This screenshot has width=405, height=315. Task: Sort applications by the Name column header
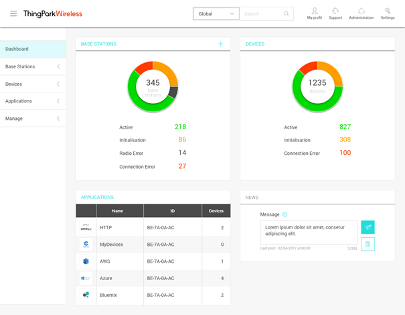click(117, 210)
